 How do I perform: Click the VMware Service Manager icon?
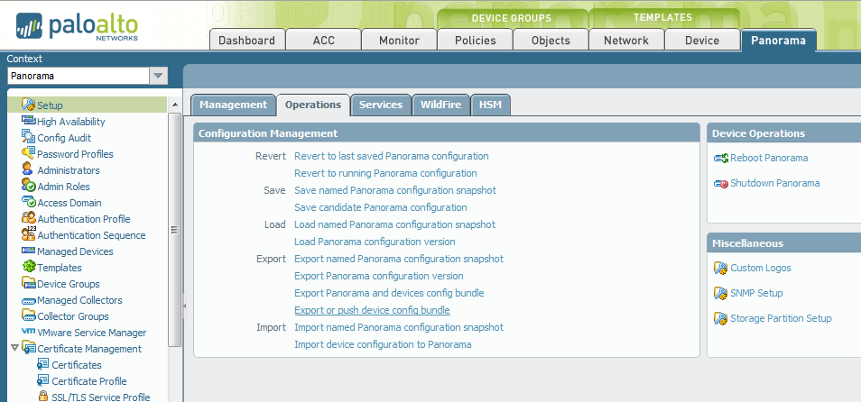coord(29,333)
